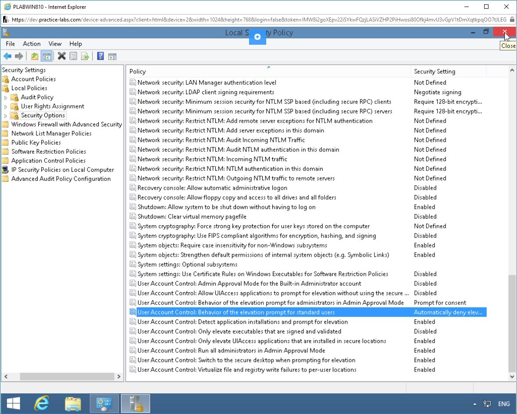Click the Back arrow toolbar icon
Screen dimensions: 517x414
pyautogui.click(x=7, y=57)
